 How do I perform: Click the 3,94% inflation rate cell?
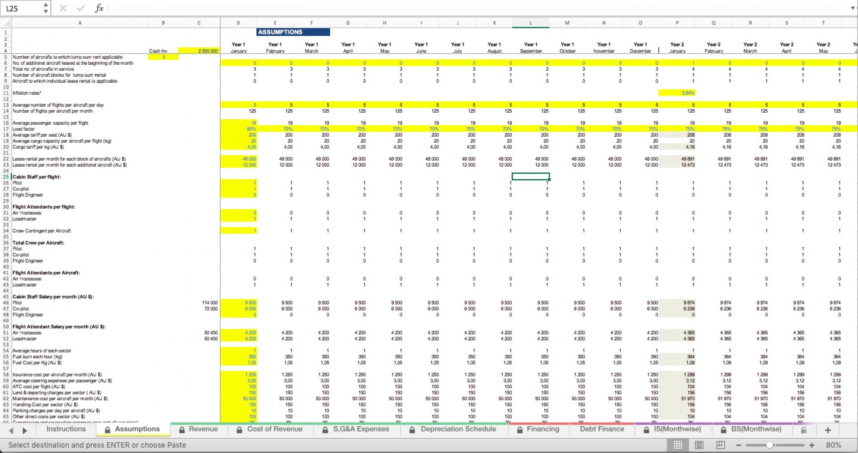[x=677, y=93]
